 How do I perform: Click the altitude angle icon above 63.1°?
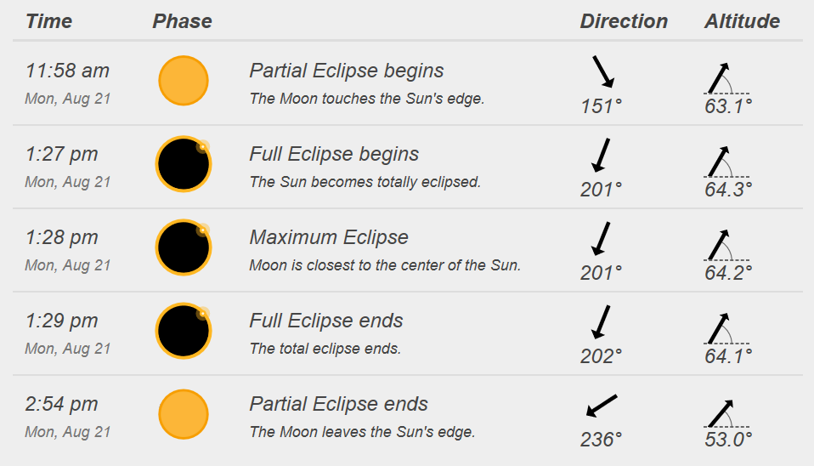coord(726,78)
